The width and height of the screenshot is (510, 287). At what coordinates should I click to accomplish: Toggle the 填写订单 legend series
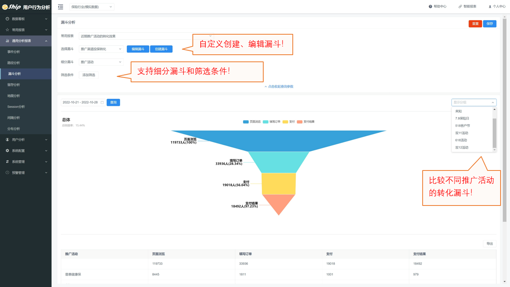click(x=266, y=122)
